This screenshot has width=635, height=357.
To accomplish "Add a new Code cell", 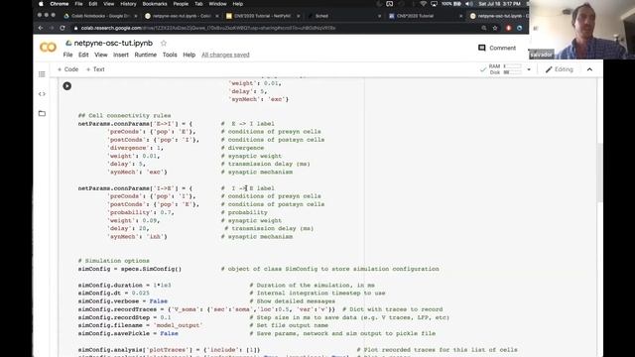I will coord(68,69).
